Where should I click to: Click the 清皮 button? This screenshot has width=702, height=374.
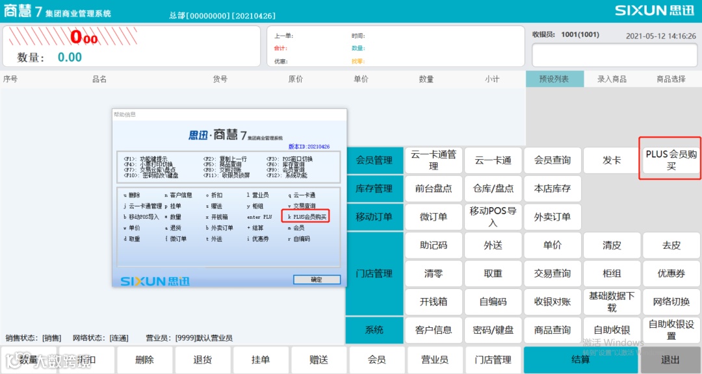612,245
